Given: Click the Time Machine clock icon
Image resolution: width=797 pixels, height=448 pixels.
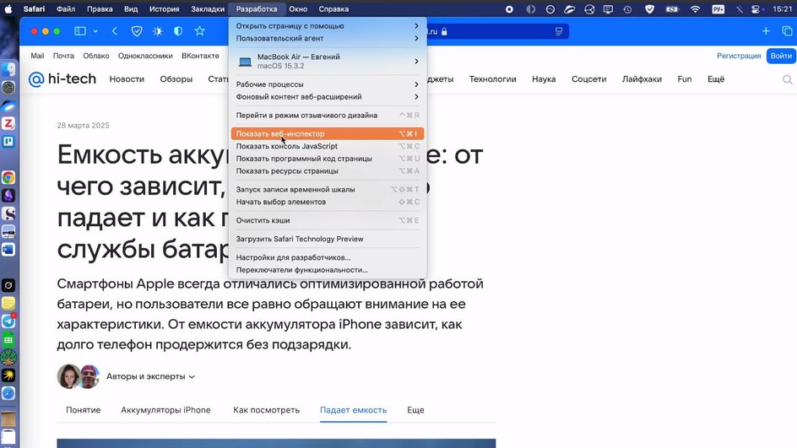Looking at the screenshot, I should [628, 9].
